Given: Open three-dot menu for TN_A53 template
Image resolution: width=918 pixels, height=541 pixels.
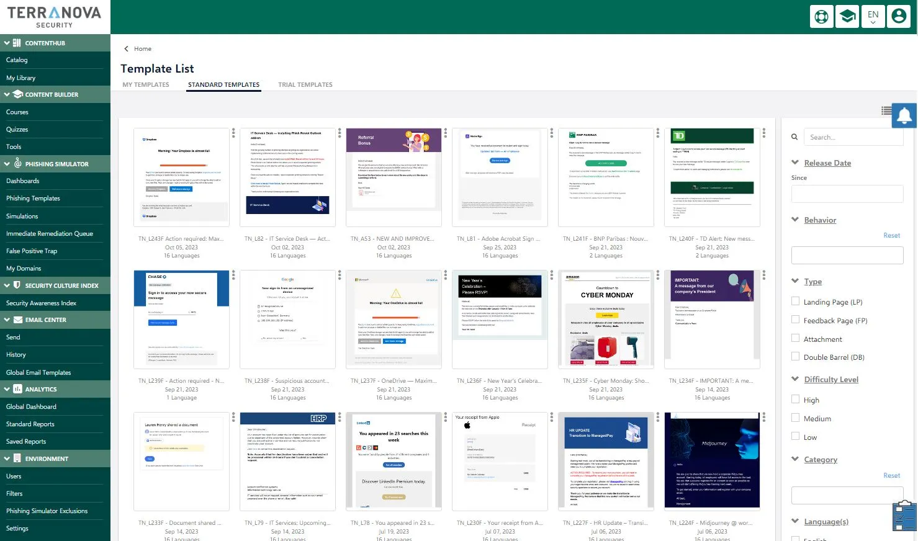Looking at the screenshot, I should click(x=446, y=133).
